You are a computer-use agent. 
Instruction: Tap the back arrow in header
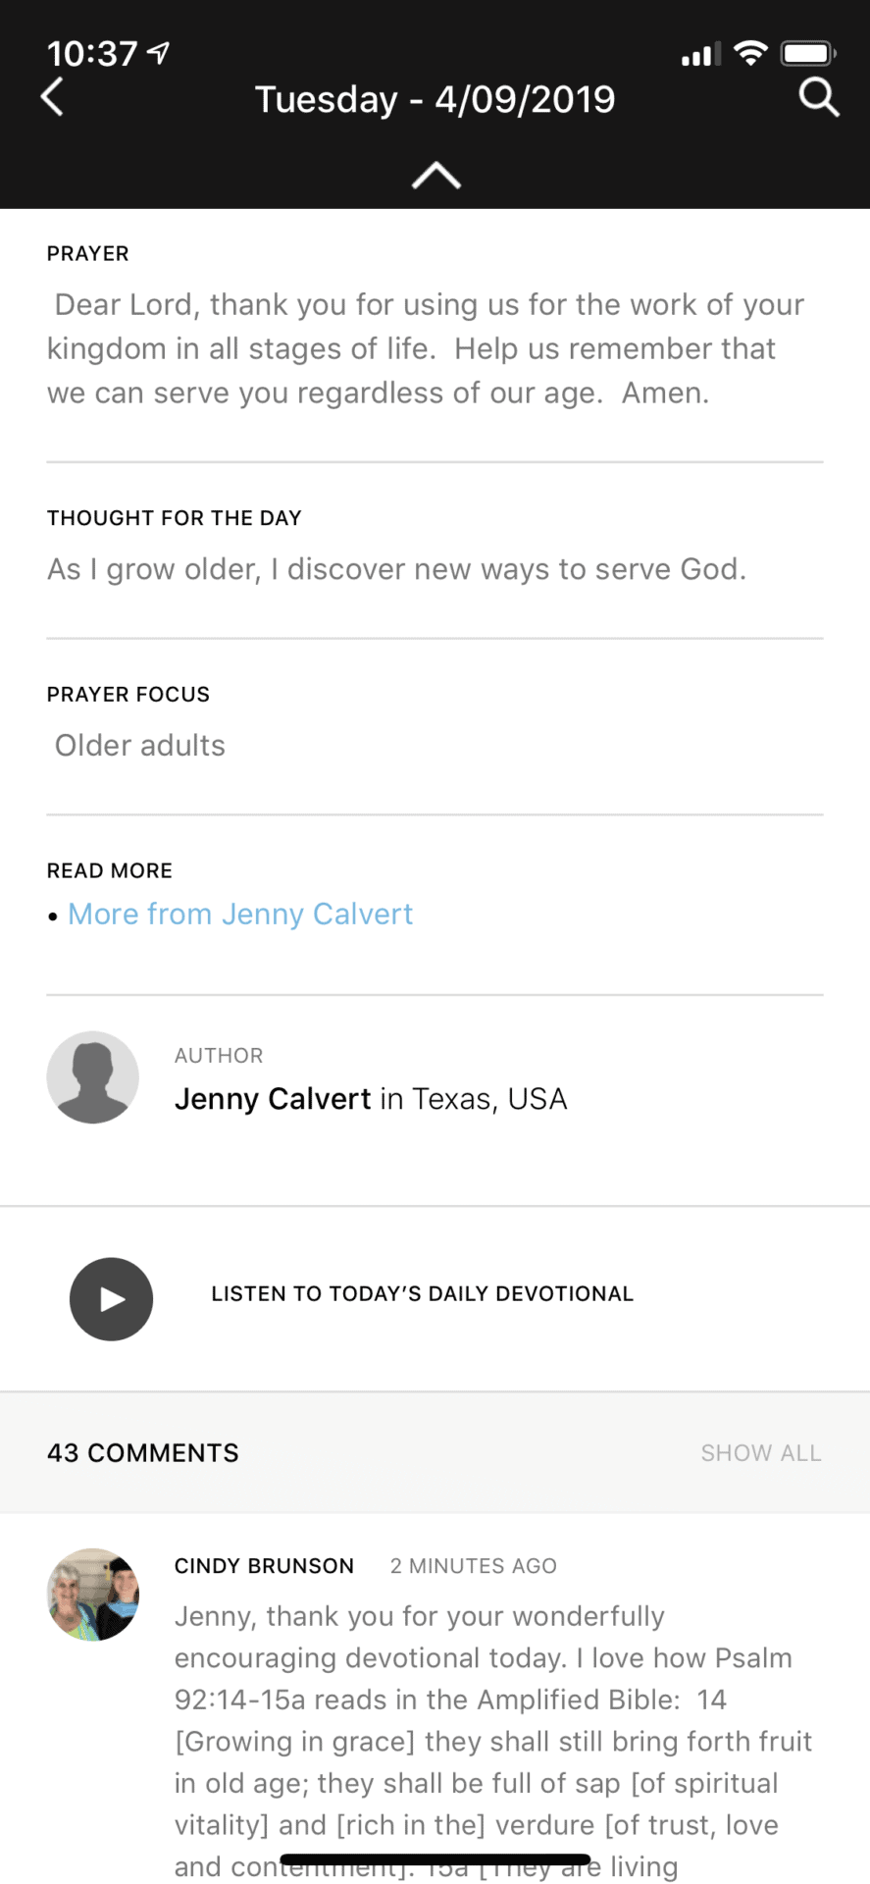[x=53, y=98]
